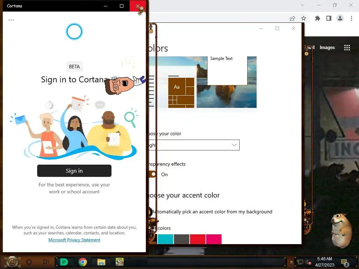Click the Chrome tab search chevron
Image resolution: width=359 pixels, height=269 pixels.
303,5
